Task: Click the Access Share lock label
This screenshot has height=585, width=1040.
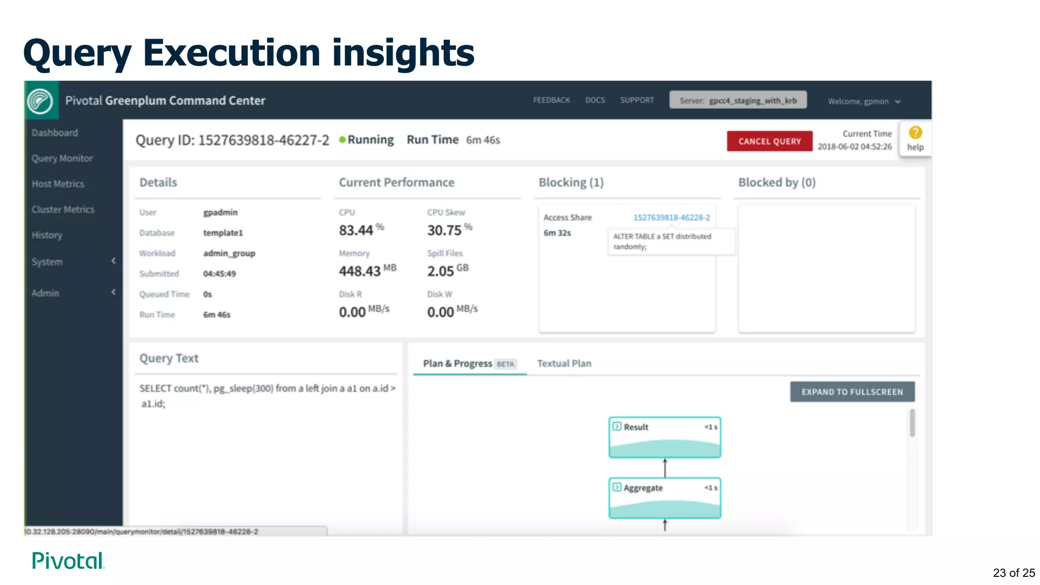Action: [568, 217]
